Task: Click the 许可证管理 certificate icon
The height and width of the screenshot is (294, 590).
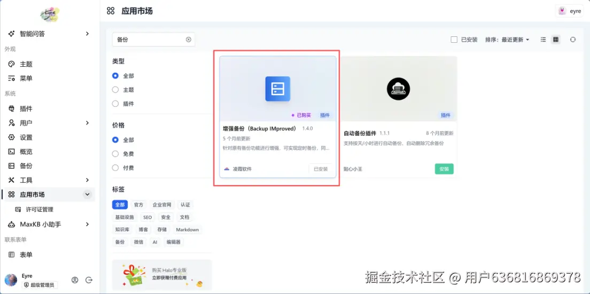Action: click(x=18, y=210)
